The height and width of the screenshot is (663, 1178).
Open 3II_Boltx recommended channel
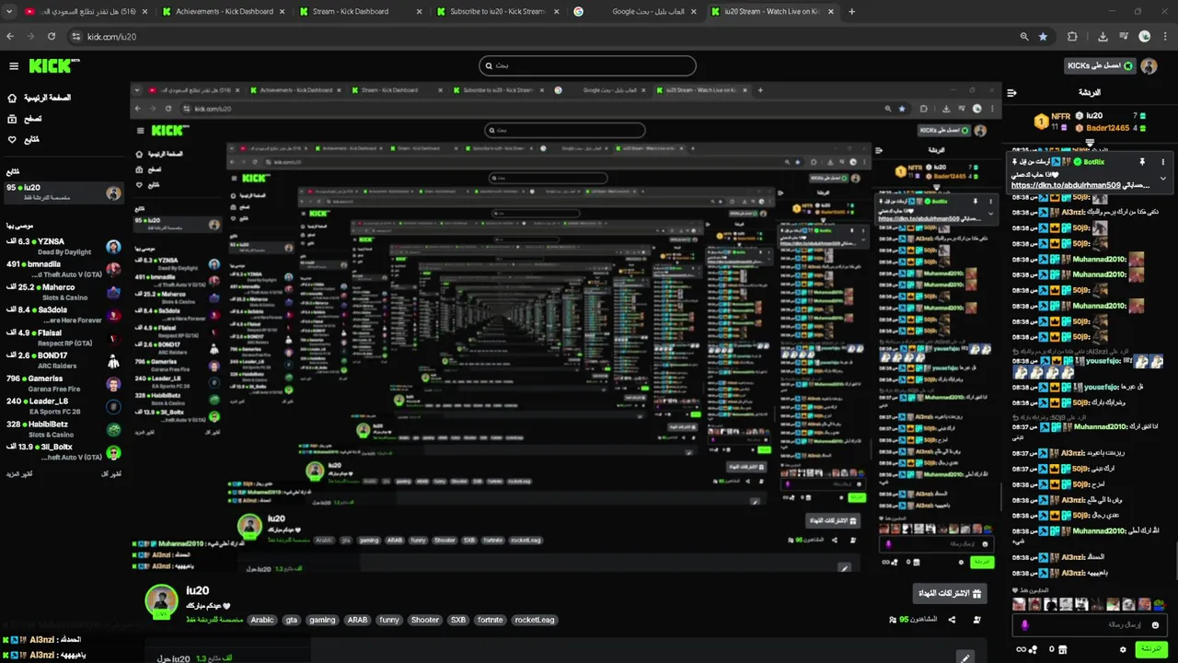[64, 452]
